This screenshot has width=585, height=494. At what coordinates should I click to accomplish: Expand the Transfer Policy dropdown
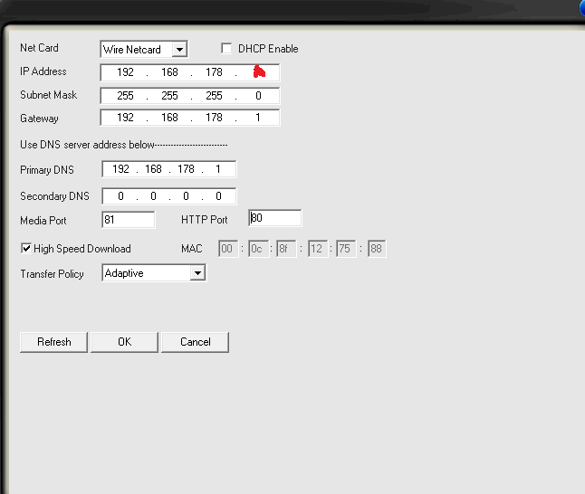click(x=197, y=273)
